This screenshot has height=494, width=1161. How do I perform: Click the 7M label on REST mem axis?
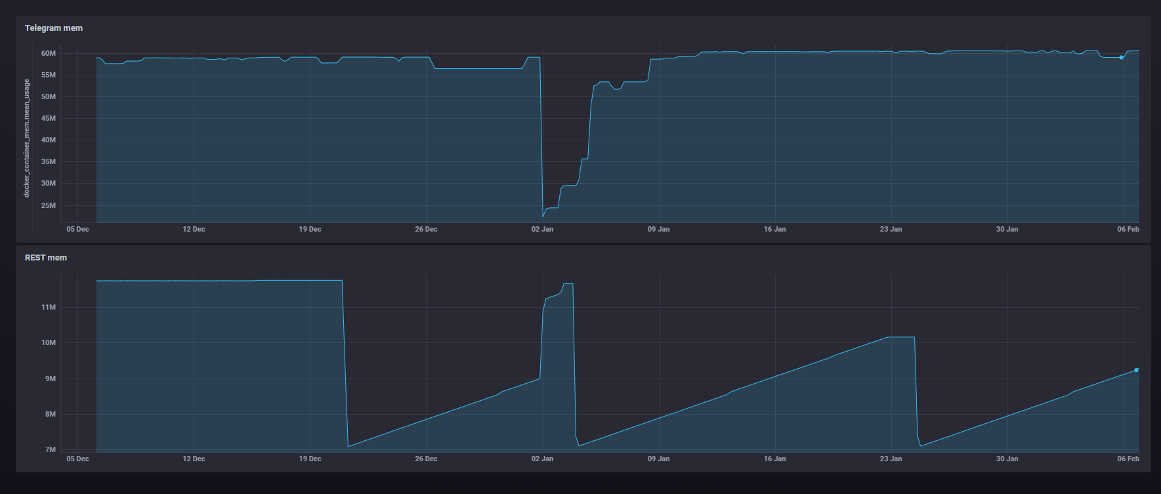point(51,449)
